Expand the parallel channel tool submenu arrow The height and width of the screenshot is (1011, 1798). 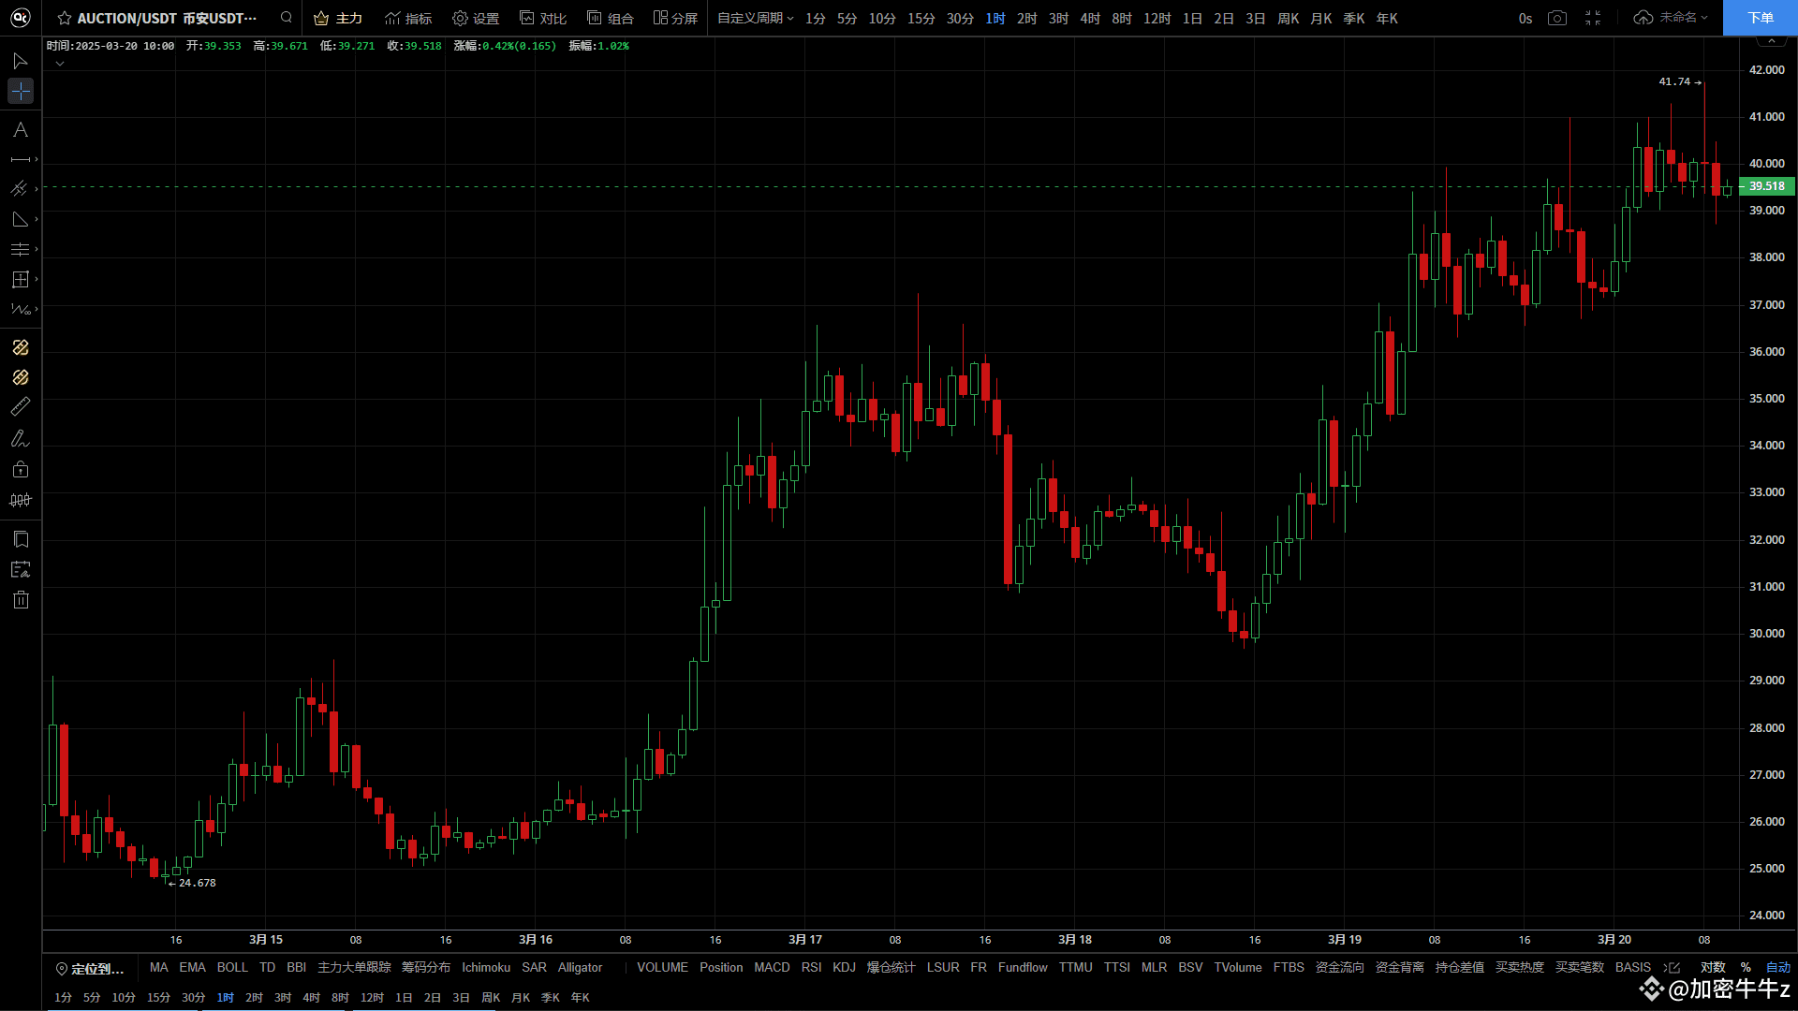[x=37, y=189]
